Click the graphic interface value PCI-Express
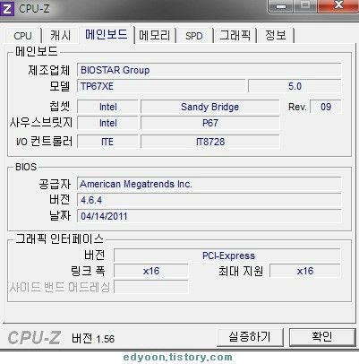 point(227,256)
